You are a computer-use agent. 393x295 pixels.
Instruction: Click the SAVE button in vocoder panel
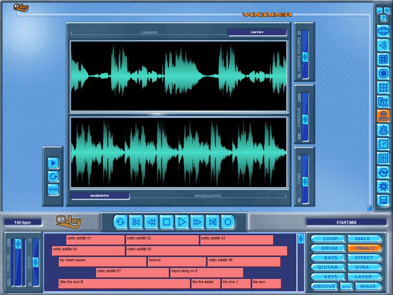(x=53, y=189)
